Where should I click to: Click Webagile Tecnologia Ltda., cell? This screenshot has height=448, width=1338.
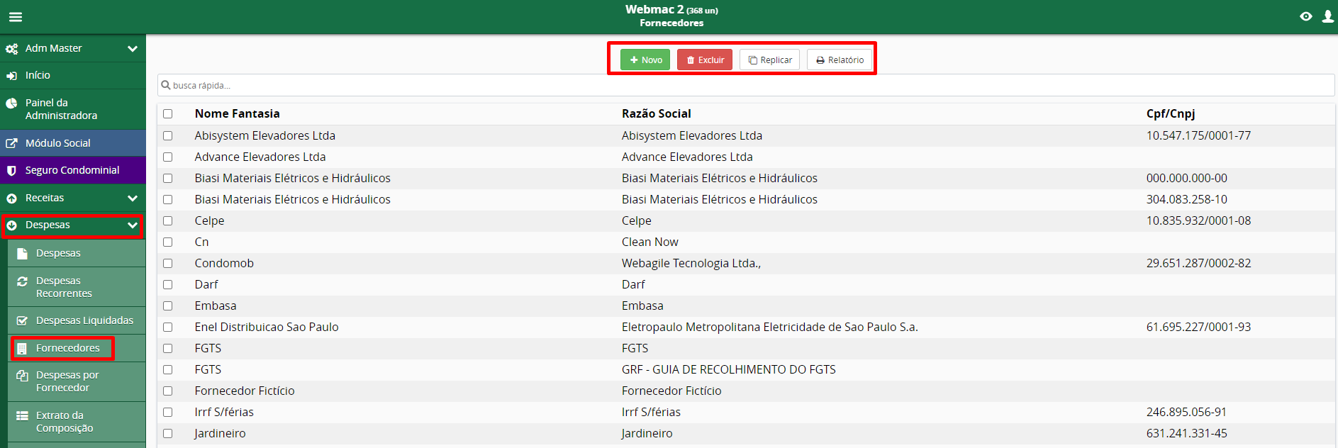click(x=691, y=263)
